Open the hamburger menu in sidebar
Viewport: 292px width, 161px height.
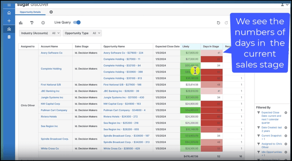(9, 5)
